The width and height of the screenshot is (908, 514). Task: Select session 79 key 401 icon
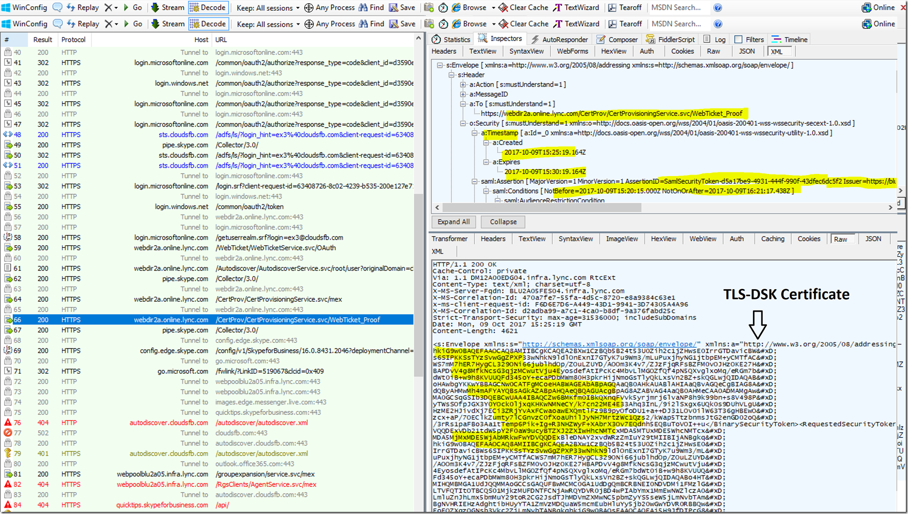tap(8, 454)
